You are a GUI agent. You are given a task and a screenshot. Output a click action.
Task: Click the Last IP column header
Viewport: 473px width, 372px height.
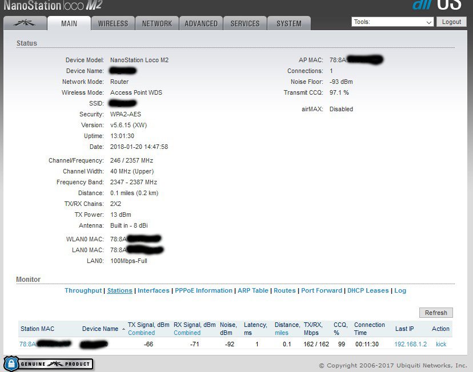[404, 329]
